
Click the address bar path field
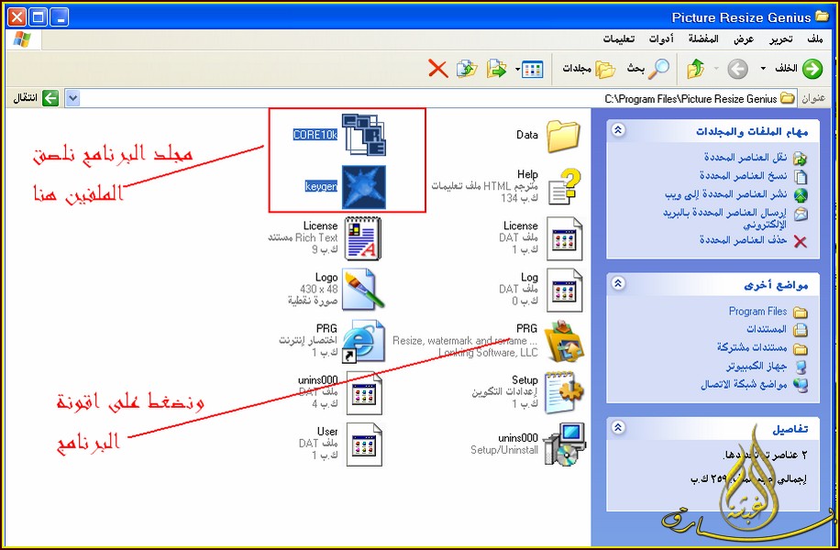(431, 98)
